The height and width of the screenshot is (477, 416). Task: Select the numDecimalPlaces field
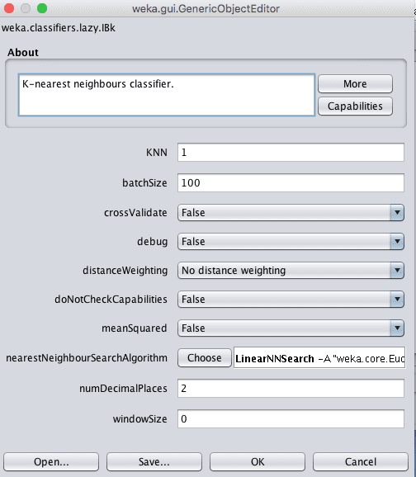point(291,388)
